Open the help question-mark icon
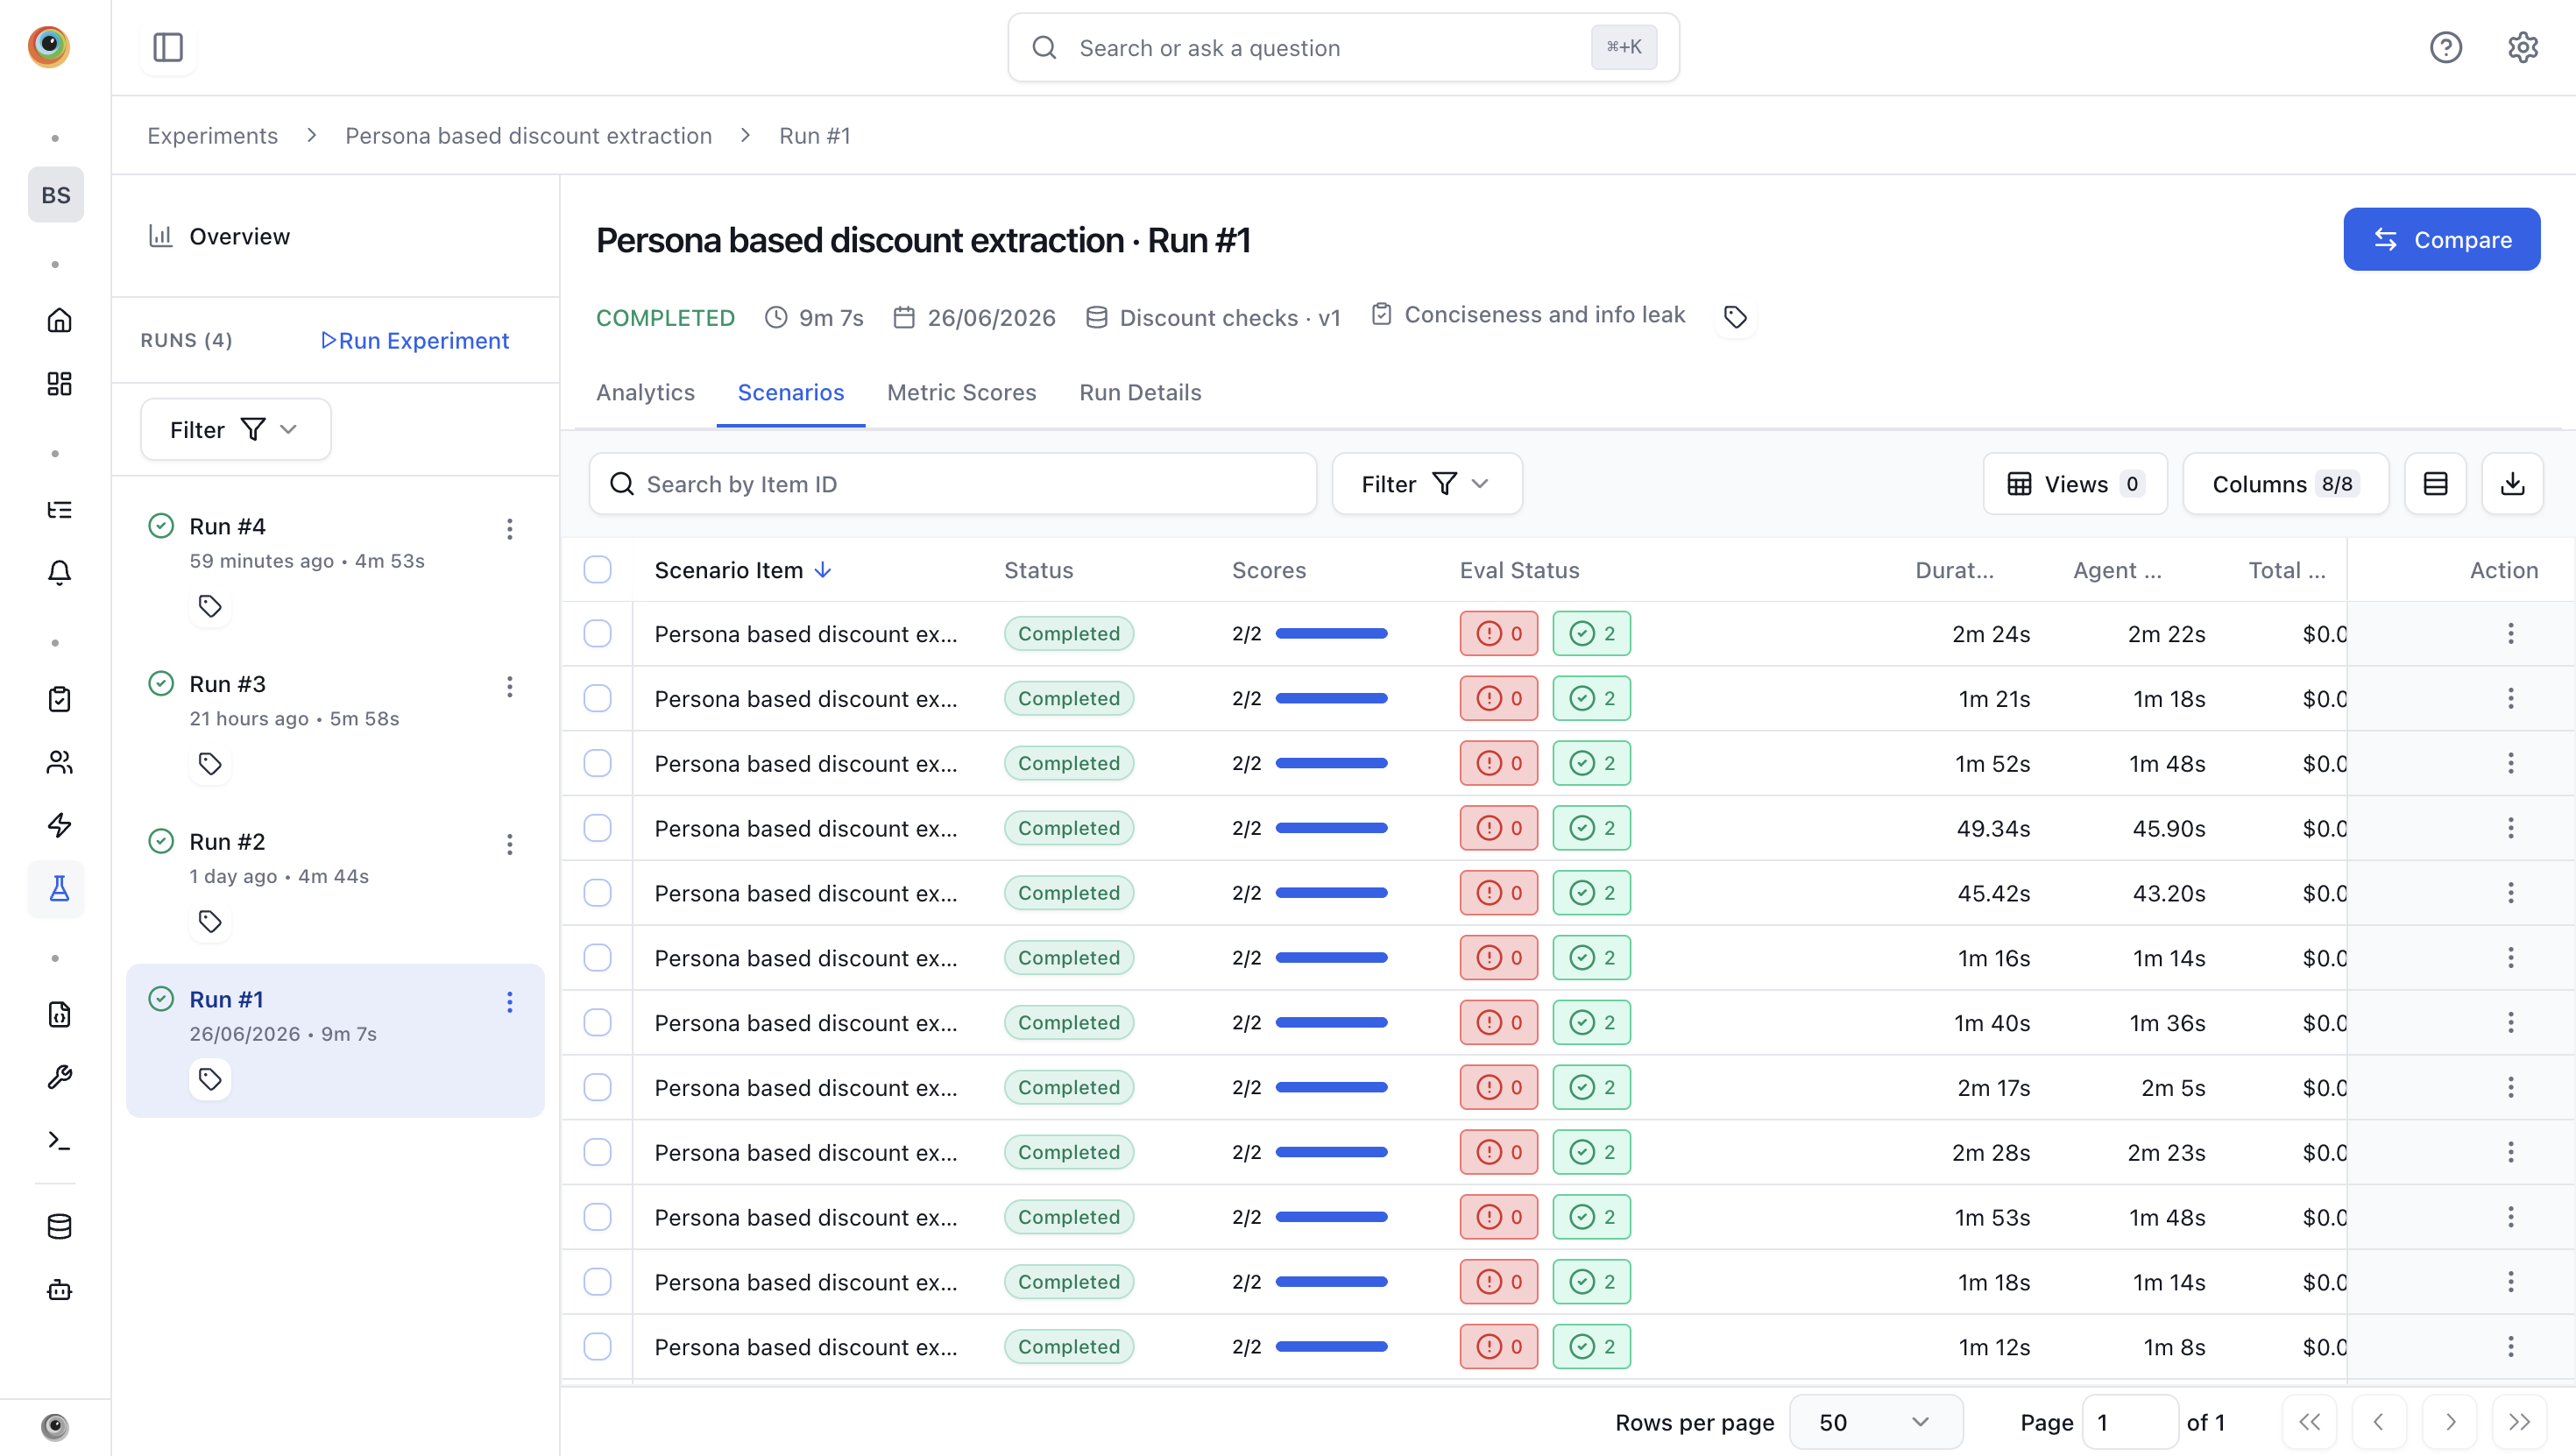2576x1456 pixels. (x=2446, y=47)
